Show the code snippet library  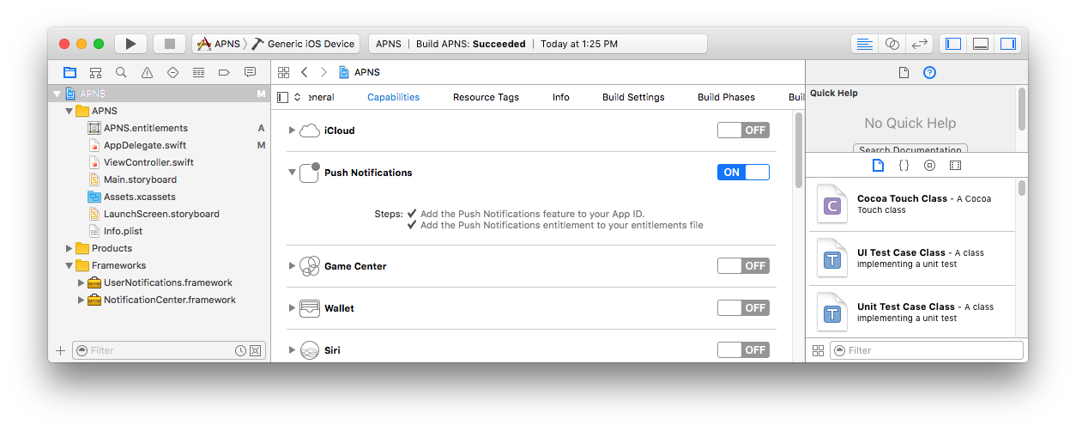tap(904, 165)
